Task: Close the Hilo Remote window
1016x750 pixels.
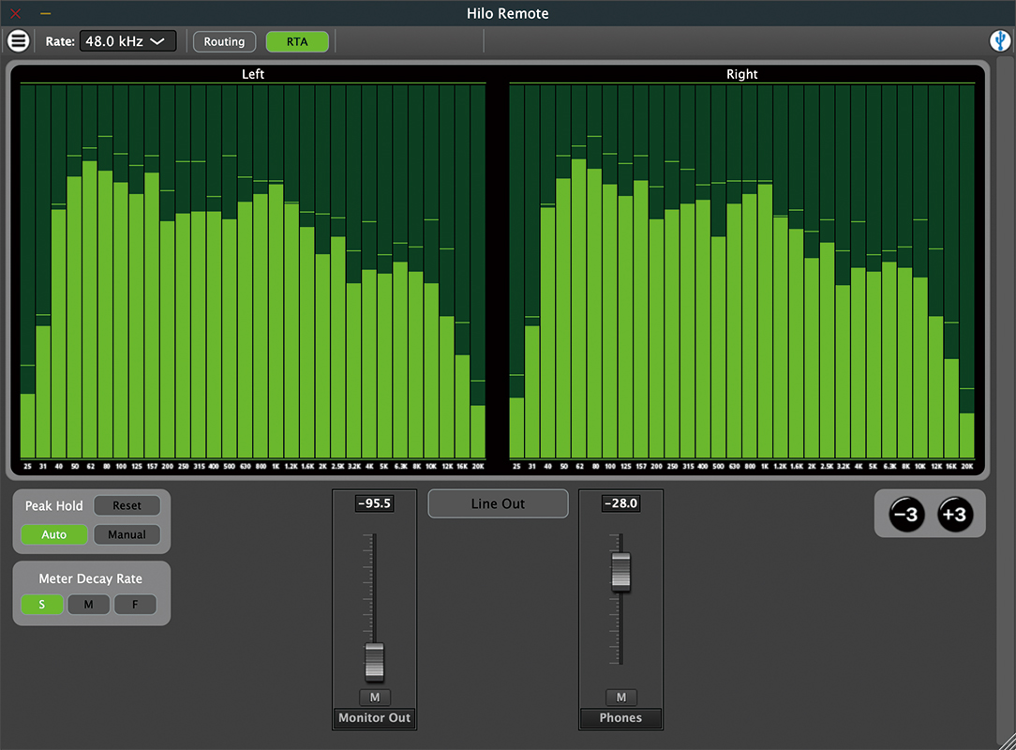Action: 16,13
